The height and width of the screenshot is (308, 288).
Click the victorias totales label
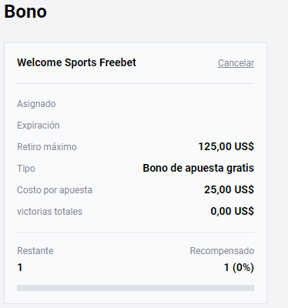(x=49, y=212)
